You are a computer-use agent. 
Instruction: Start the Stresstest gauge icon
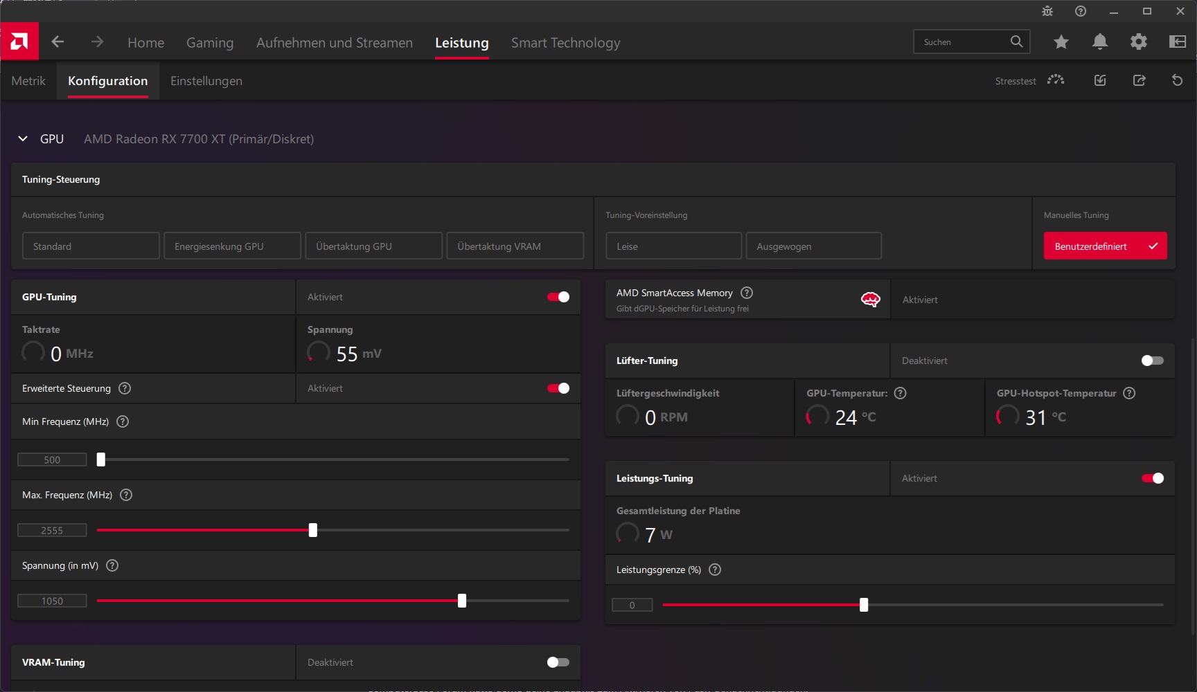point(1056,80)
